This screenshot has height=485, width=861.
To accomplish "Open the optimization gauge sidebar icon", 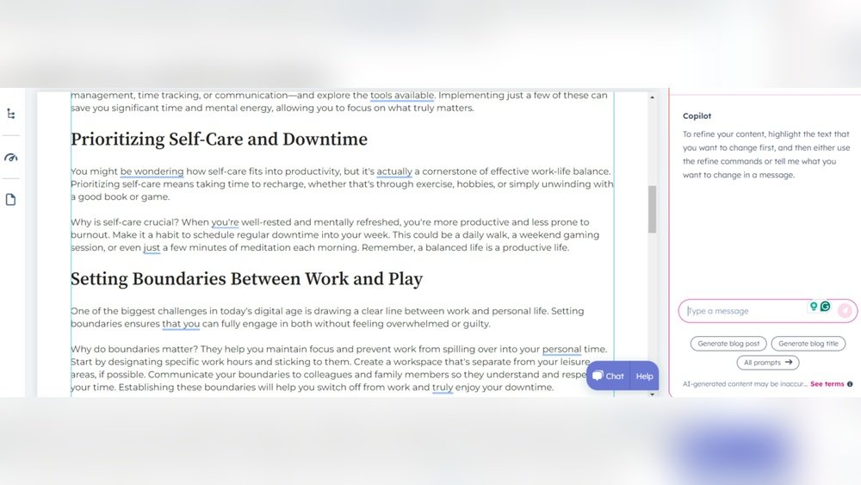I will [x=11, y=158].
